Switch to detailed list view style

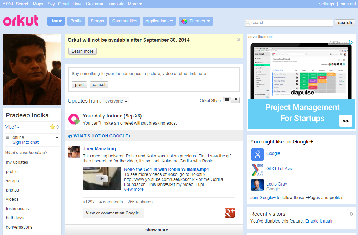[235, 100]
